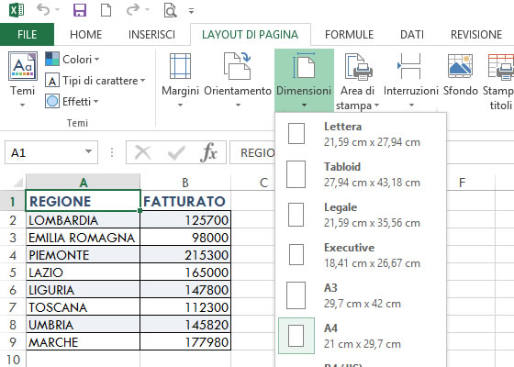Customize the quick access toolbar
This screenshot has height=367, width=514.
point(192,11)
